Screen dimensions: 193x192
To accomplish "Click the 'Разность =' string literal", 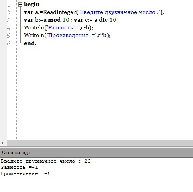I will (x=63, y=27).
